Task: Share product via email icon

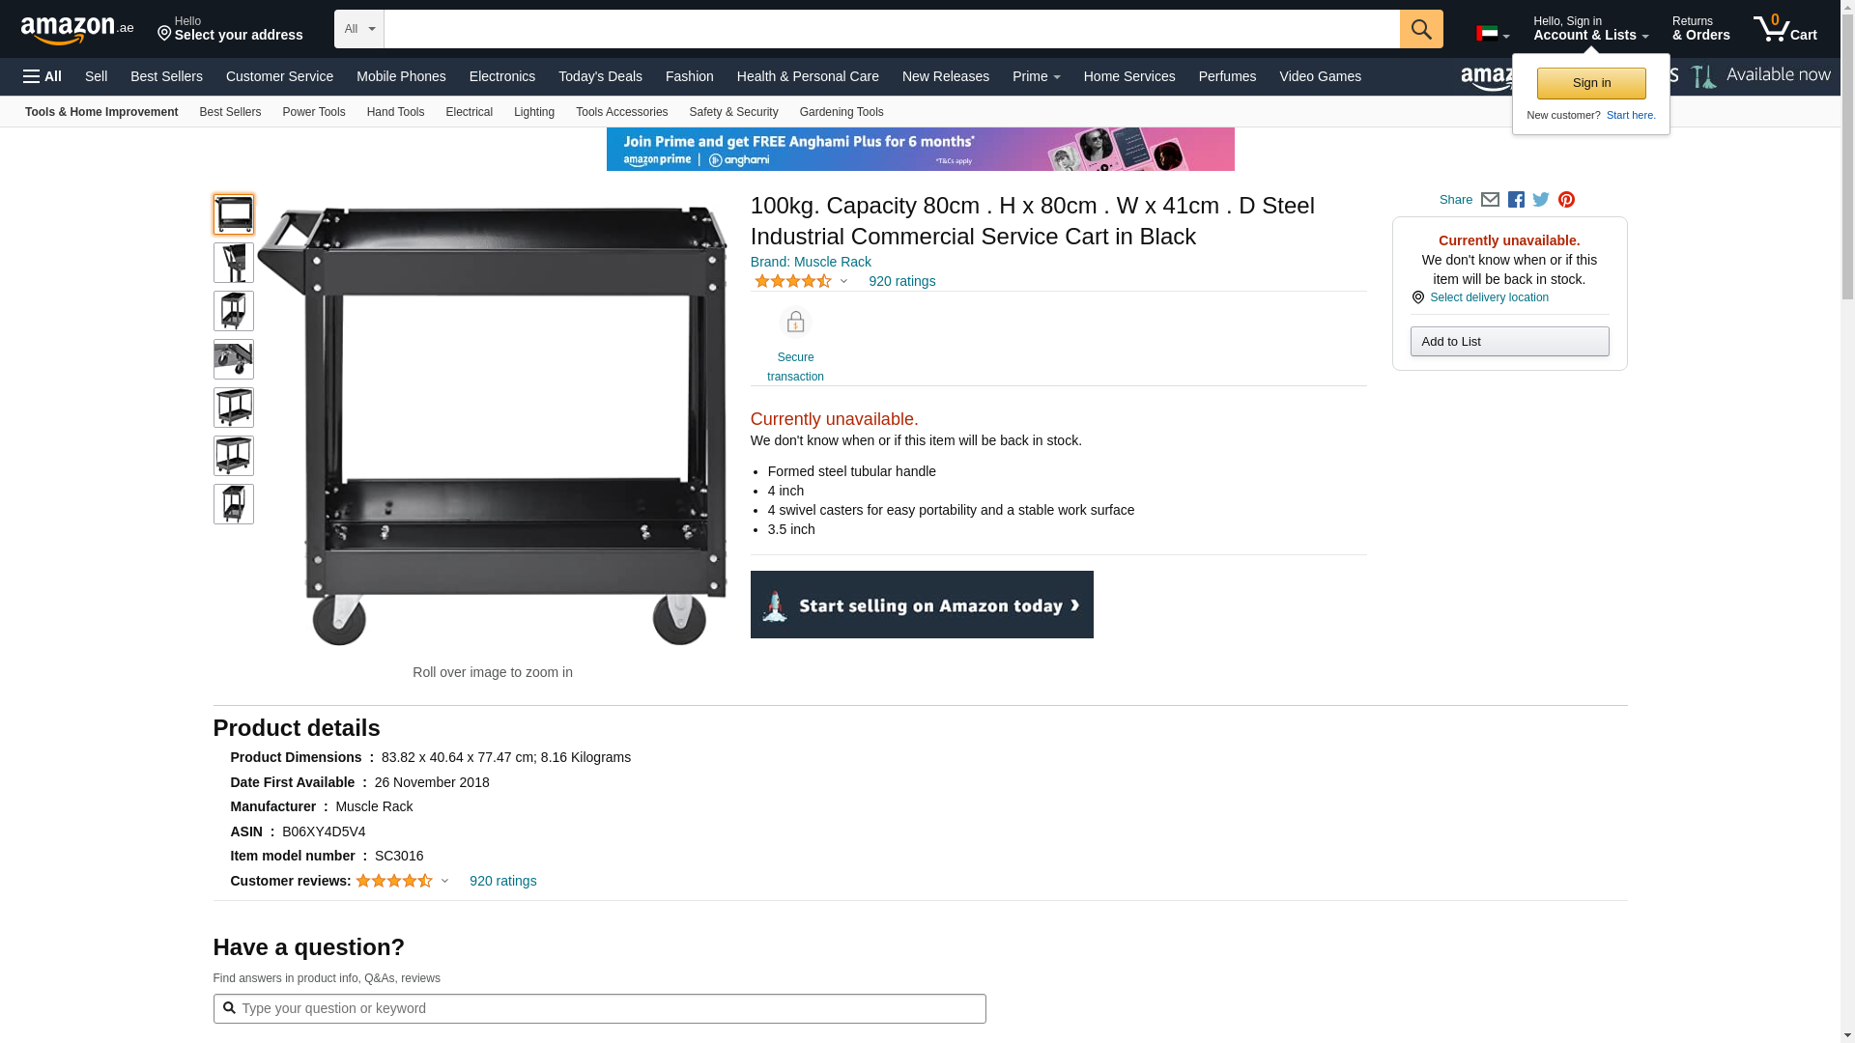Action: coord(1490,200)
